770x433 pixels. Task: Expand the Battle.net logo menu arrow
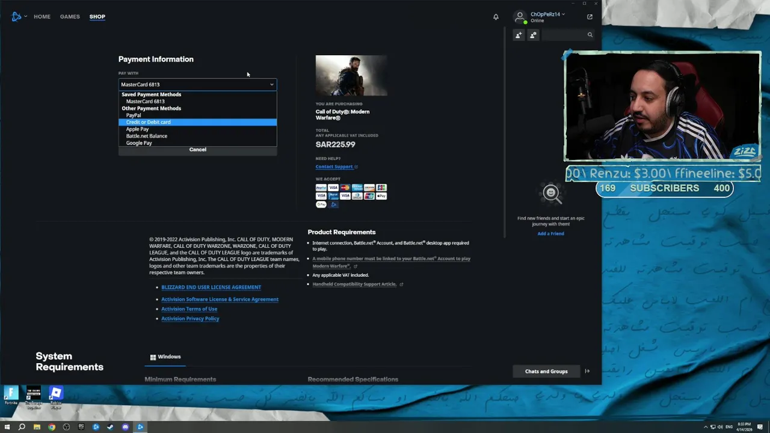(25, 17)
